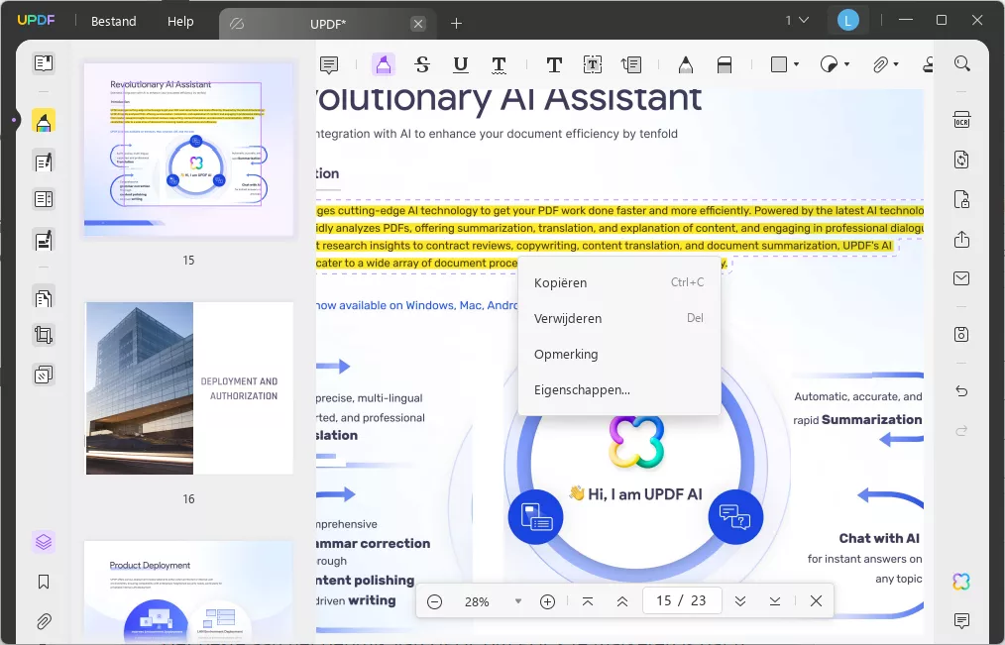This screenshot has height=645, width=1005.
Task: Run OCR text recognition
Action: click(x=961, y=120)
